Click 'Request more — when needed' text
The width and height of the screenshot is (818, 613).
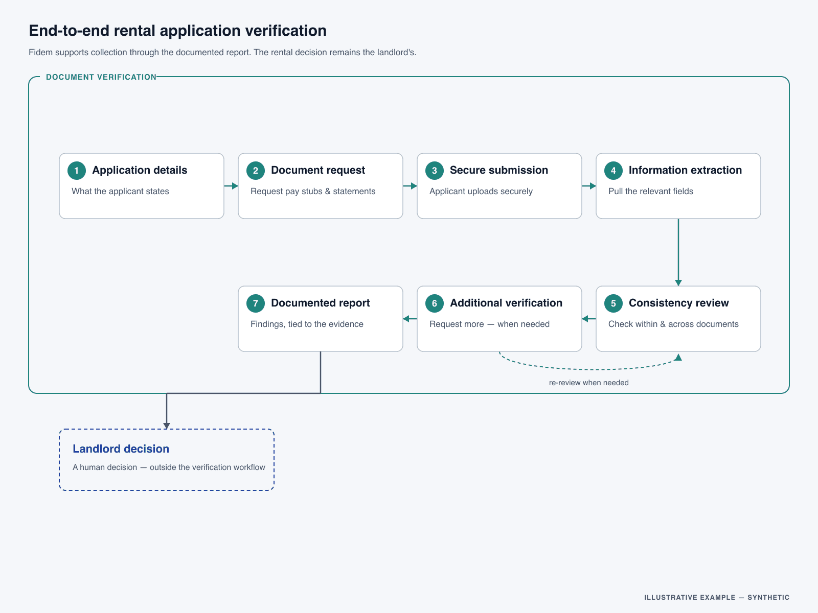(489, 324)
